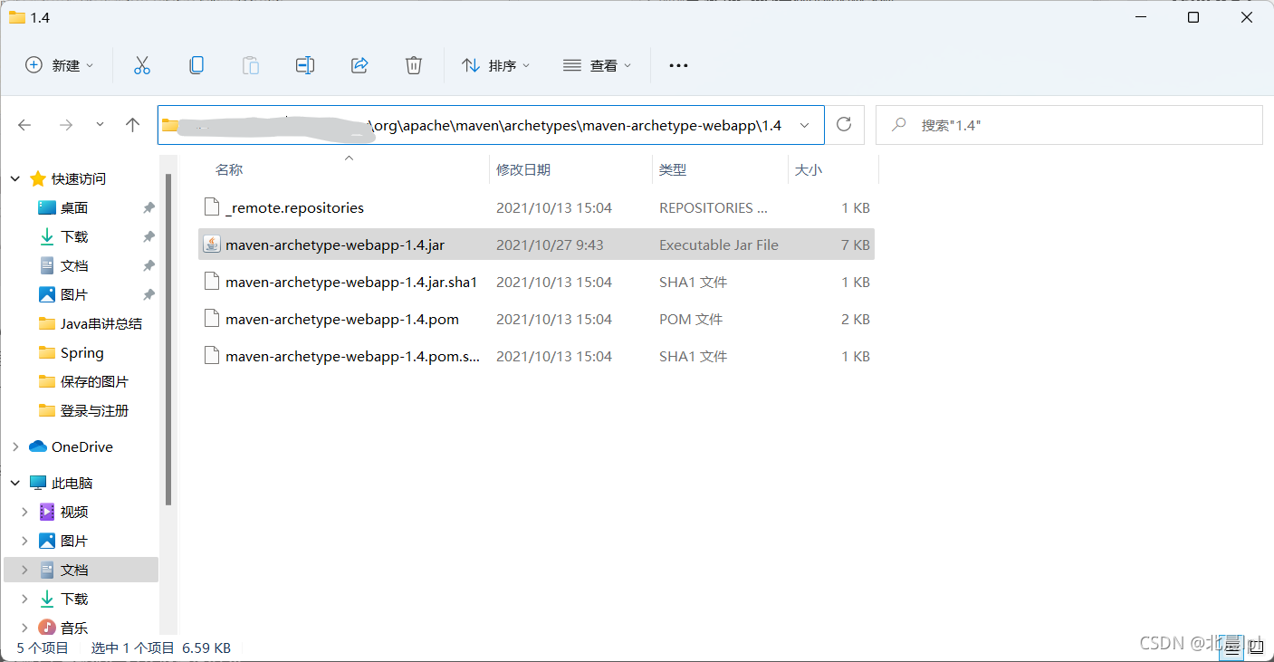Open the 查看 (View) dropdown

[x=597, y=65]
